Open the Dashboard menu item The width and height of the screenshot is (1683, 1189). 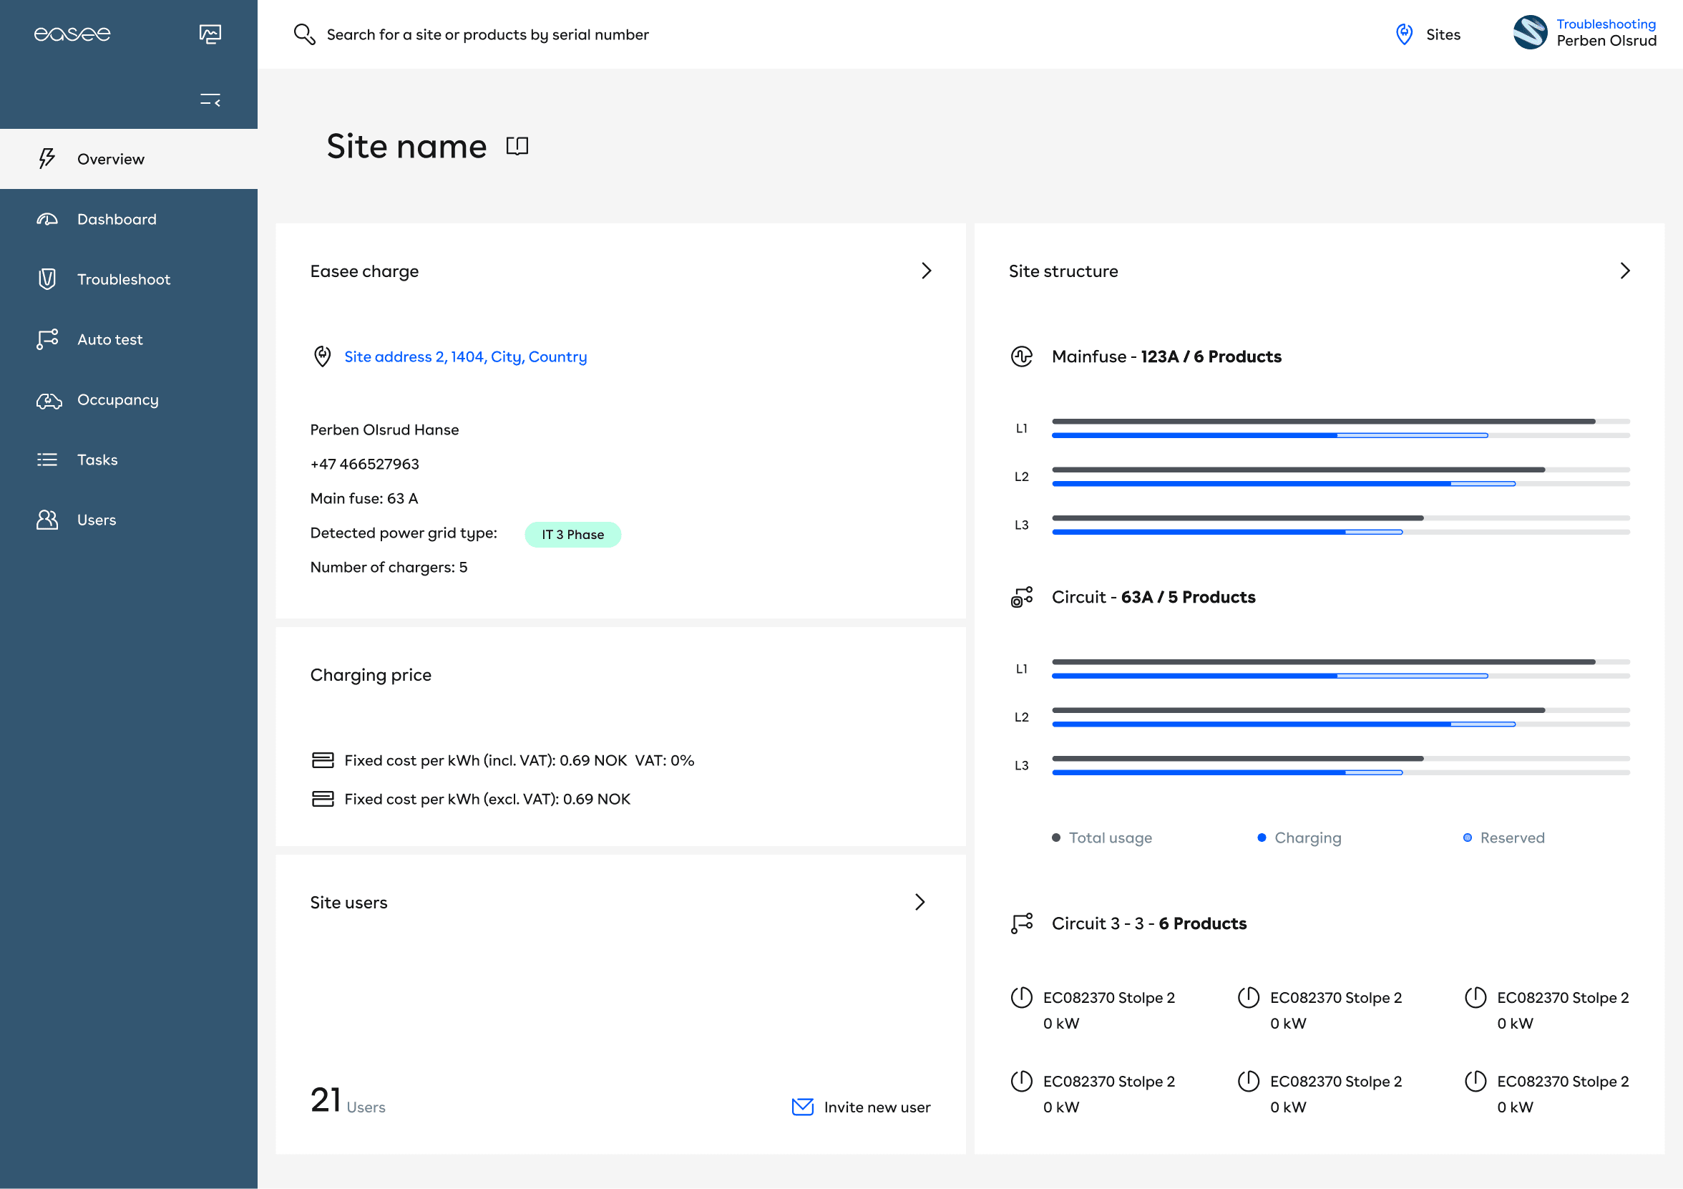point(117,219)
